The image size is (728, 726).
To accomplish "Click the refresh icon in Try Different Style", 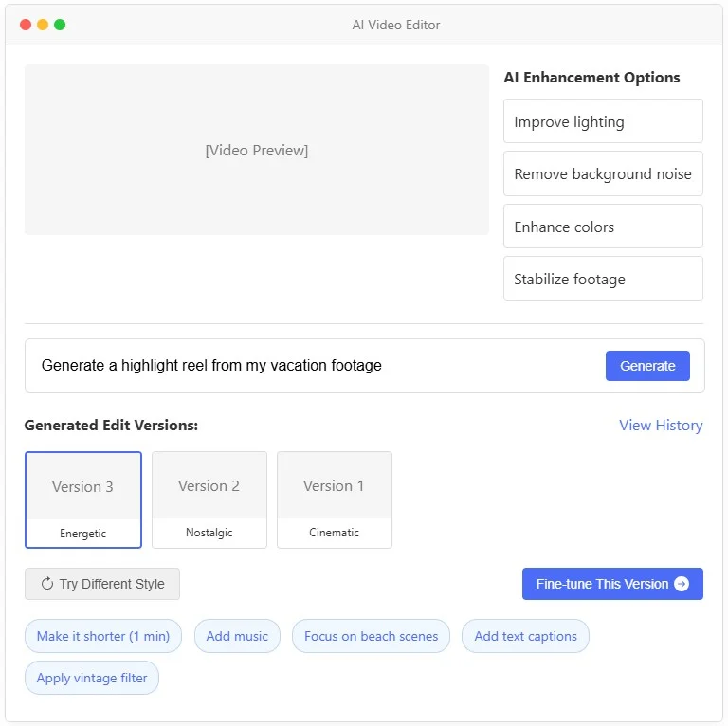I will 46,584.
